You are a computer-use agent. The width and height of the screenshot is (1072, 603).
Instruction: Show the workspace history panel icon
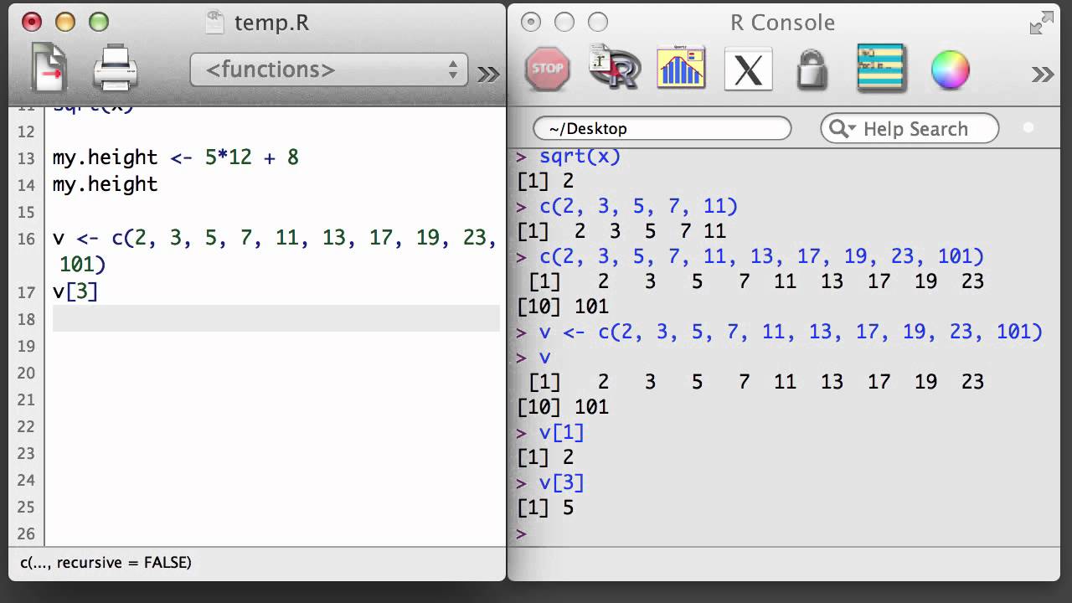coord(881,69)
